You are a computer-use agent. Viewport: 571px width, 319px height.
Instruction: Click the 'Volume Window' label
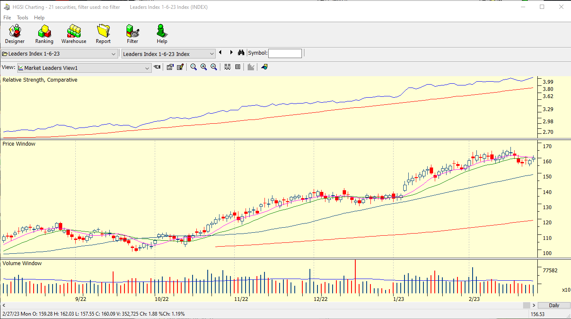click(22, 263)
